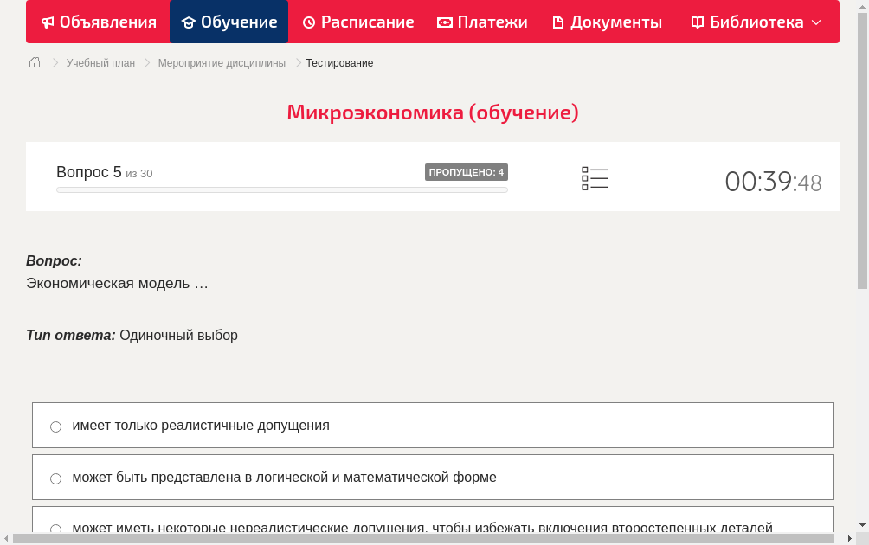Click the document icon beside Документы
Image resolution: width=869 pixels, height=545 pixels.
tap(558, 22)
